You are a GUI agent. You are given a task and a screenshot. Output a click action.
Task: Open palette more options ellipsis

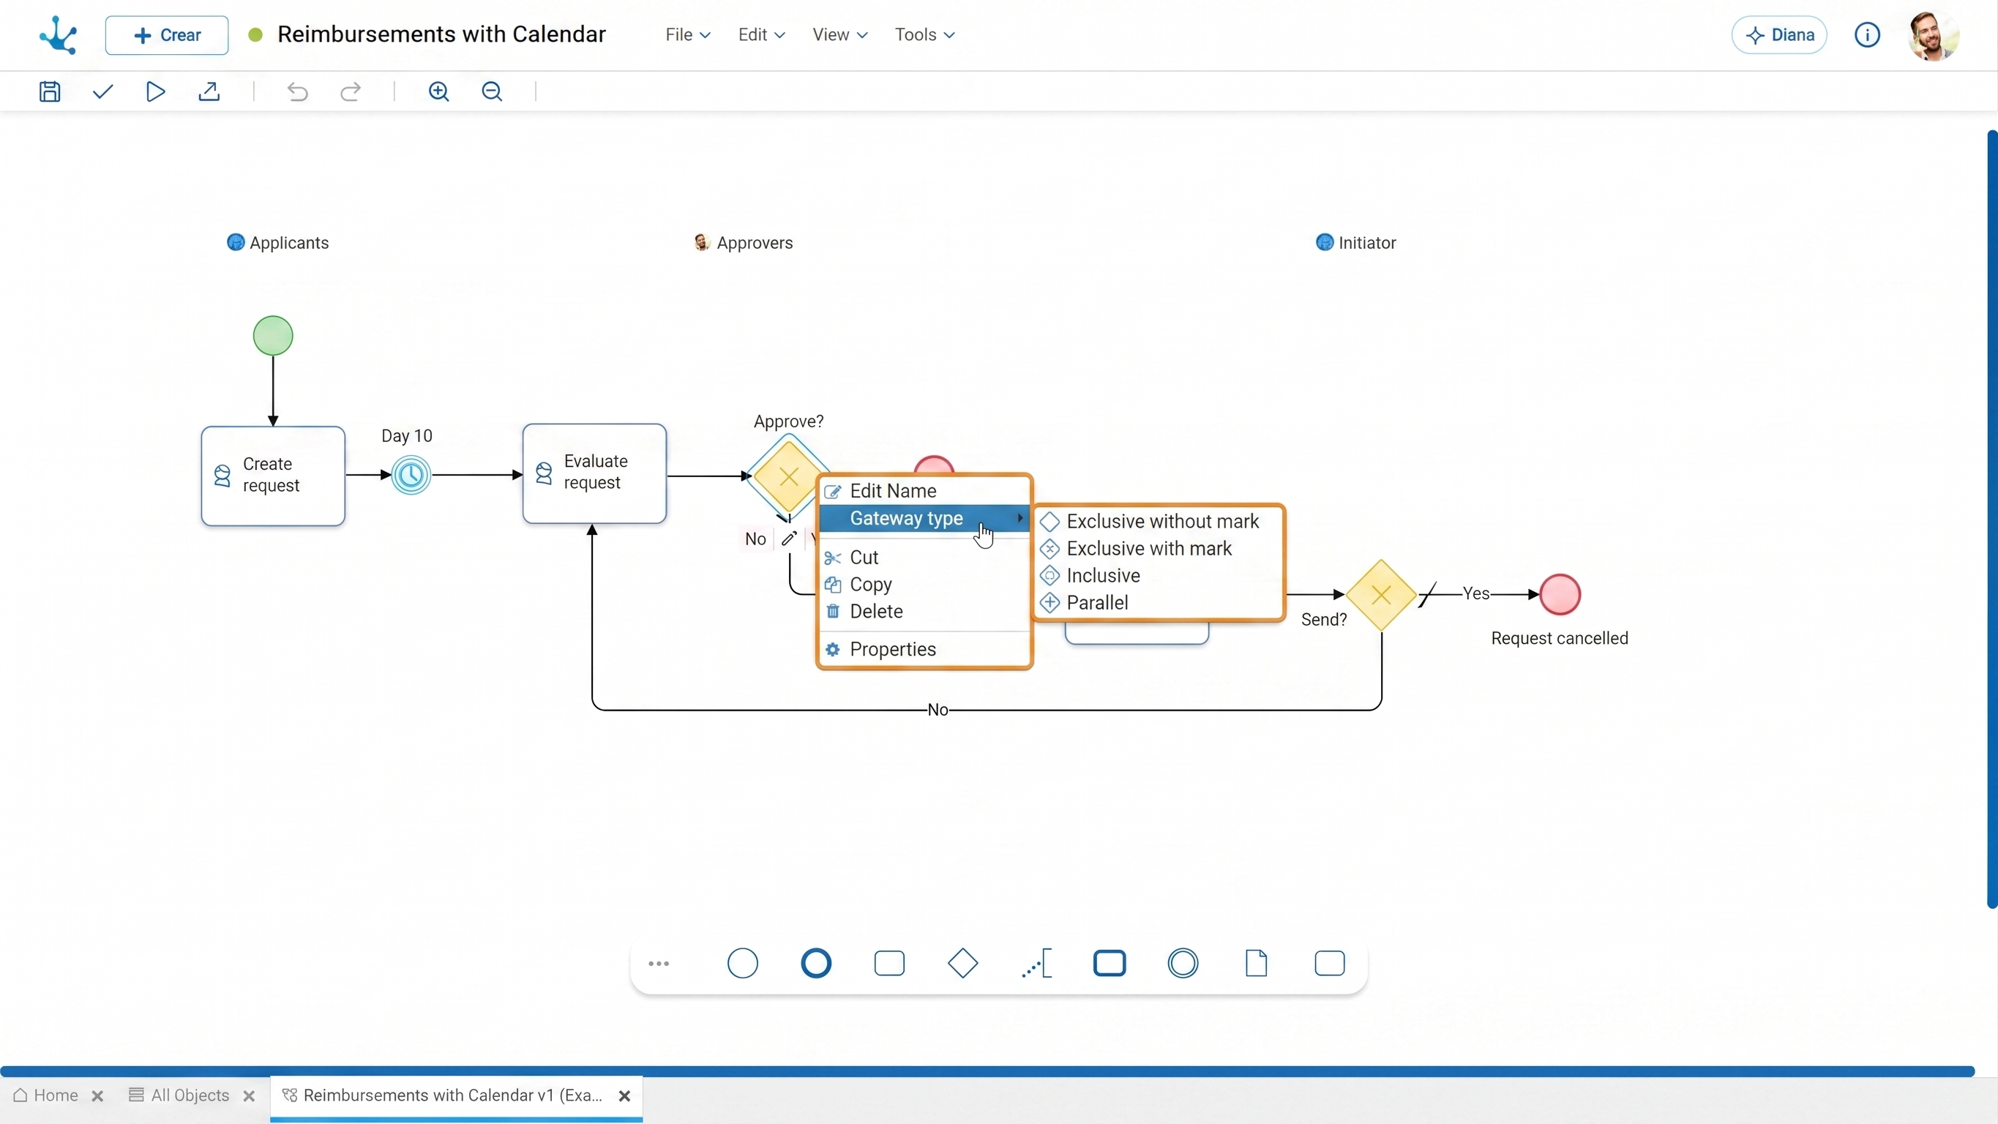(x=659, y=964)
